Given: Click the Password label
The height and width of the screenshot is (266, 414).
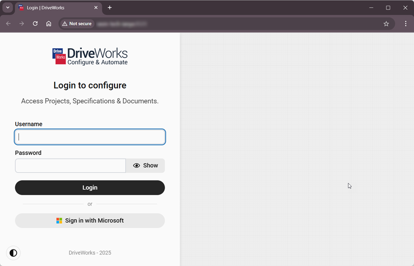Looking at the screenshot, I should click(x=28, y=153).
